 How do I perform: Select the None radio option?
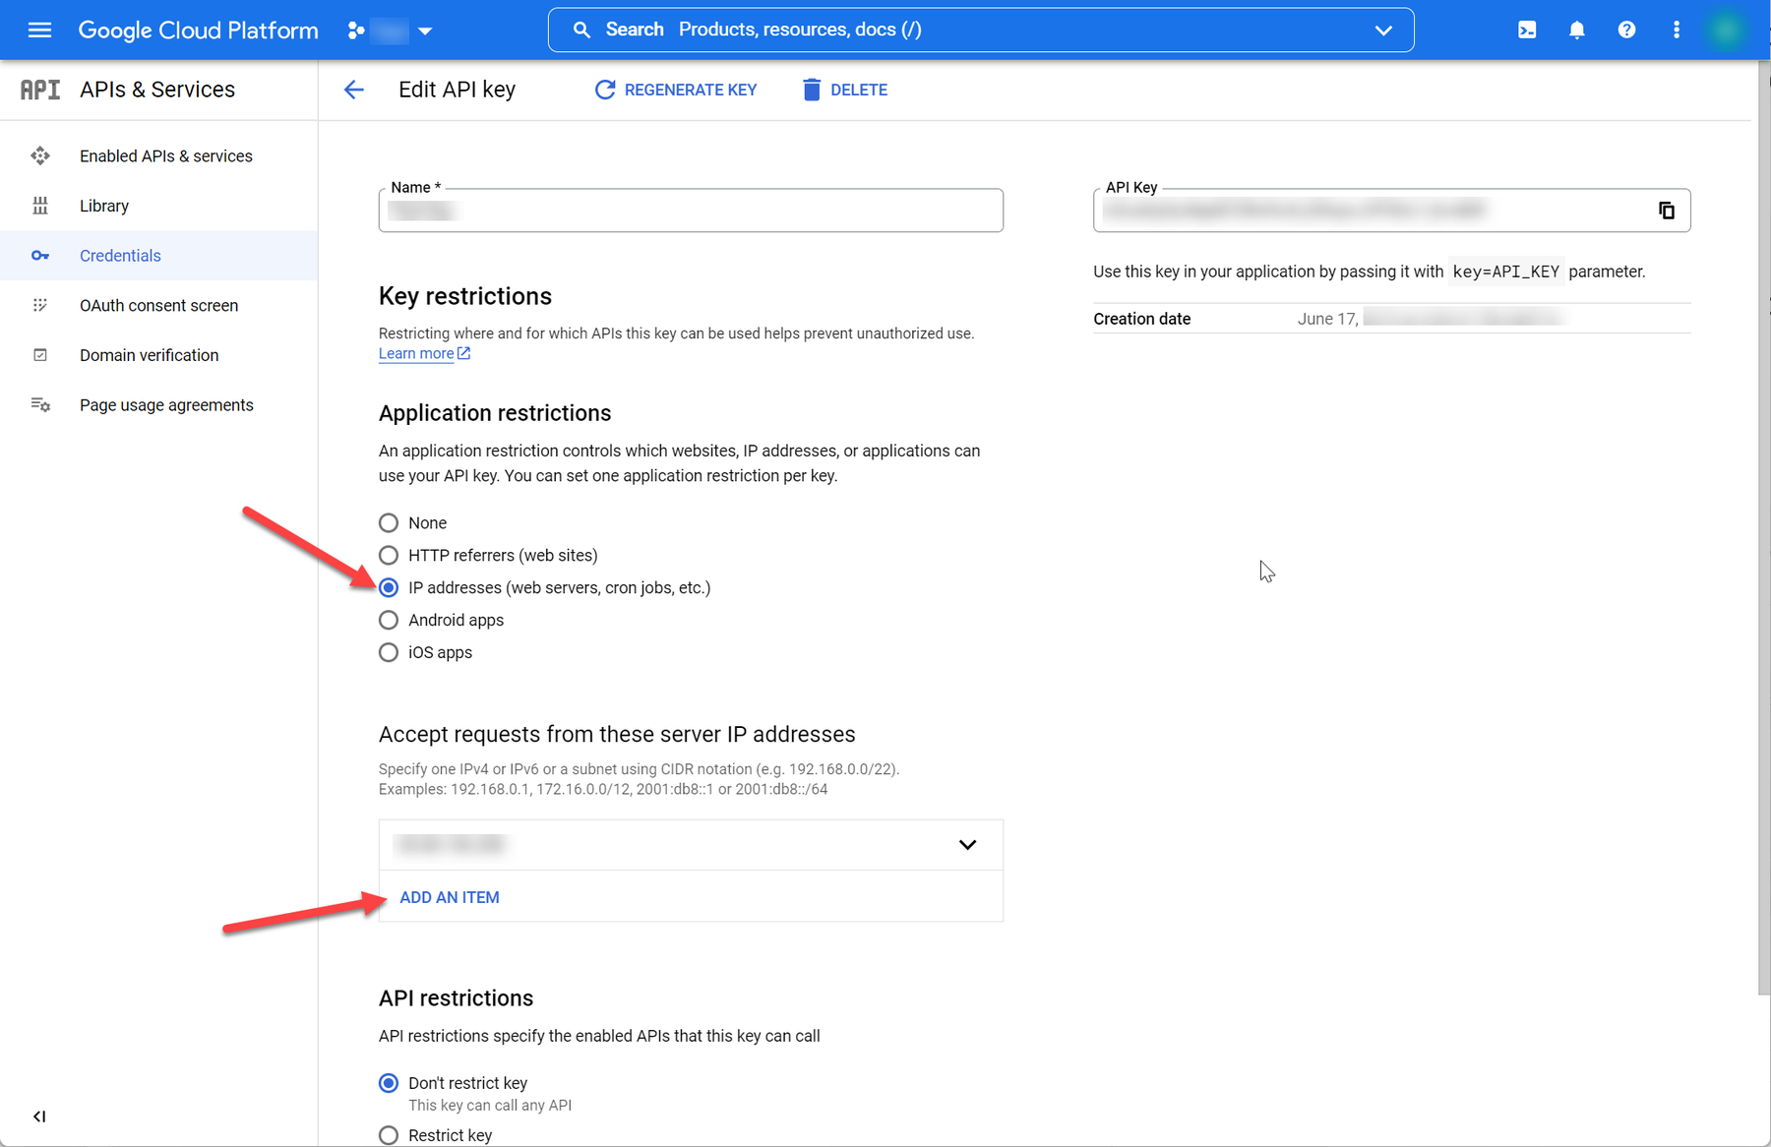pyautogui.click(x=389, y=522)
